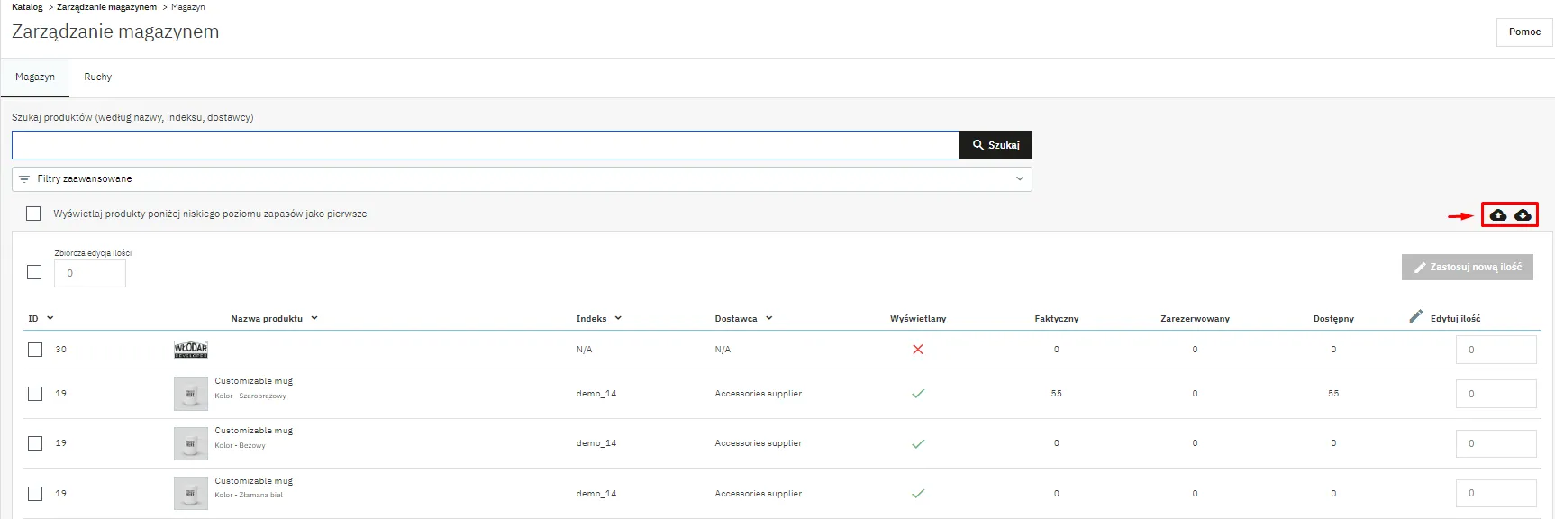
Task: Click the red X status icon for product 30
Action: click(917, 350)
